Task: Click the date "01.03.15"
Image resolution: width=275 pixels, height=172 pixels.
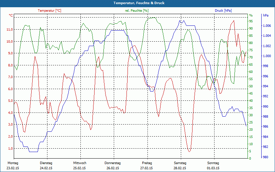Action: click(x=213, y=168)
